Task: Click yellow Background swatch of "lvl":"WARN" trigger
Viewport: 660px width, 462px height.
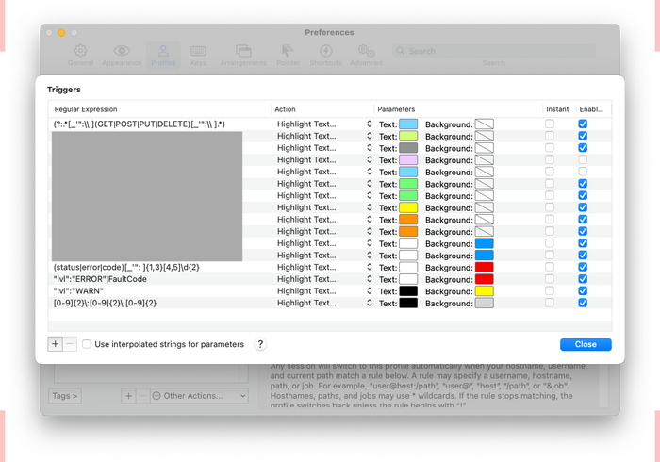Action: pos(484,291)
